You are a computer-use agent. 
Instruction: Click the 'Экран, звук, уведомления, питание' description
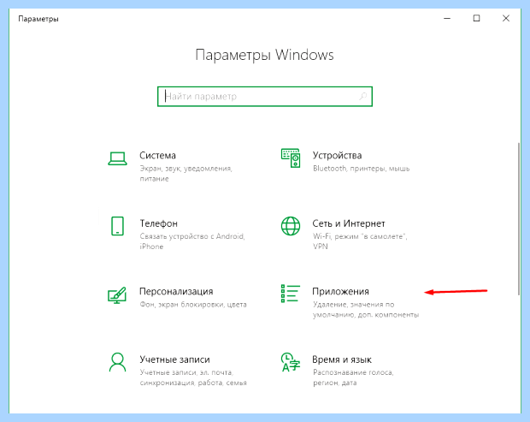[185, 174]
